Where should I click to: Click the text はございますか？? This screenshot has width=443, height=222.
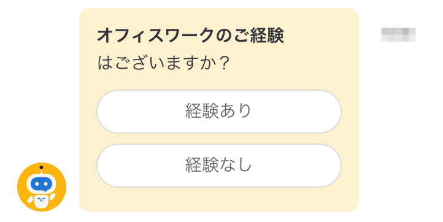pos(164,63)
